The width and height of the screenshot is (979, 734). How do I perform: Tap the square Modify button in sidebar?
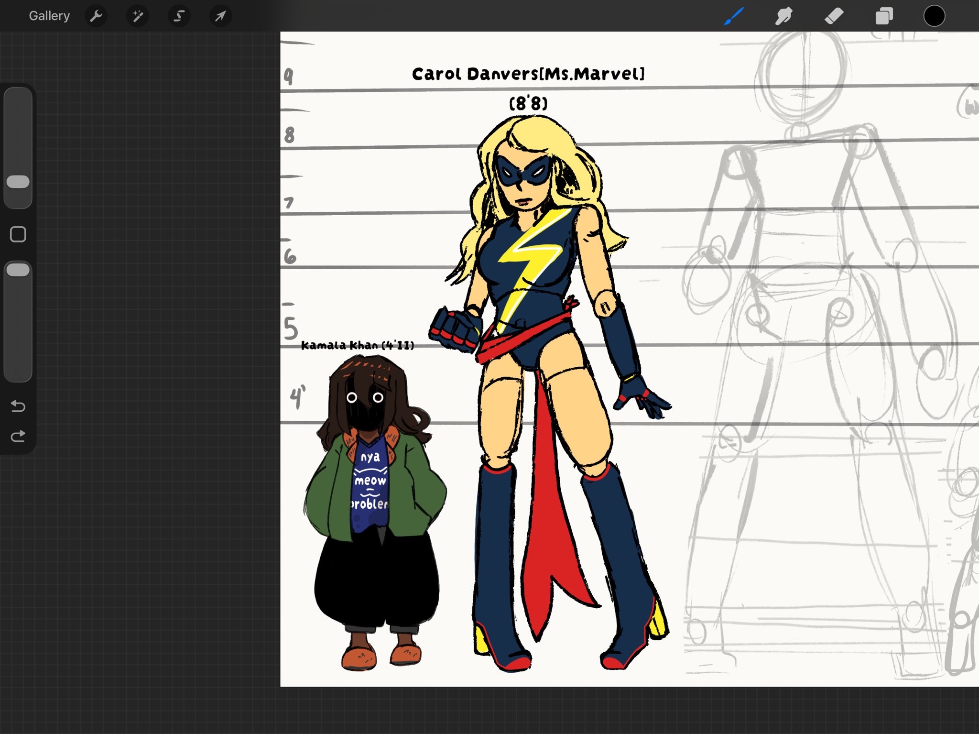click(x=18, y=234)
